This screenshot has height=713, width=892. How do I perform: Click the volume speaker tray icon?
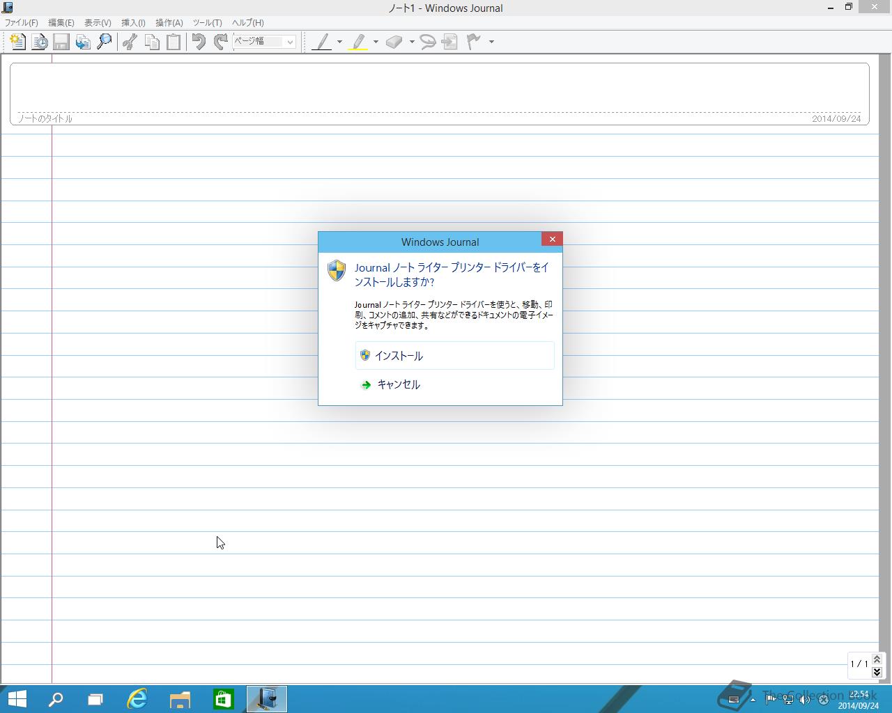point(806,700)
